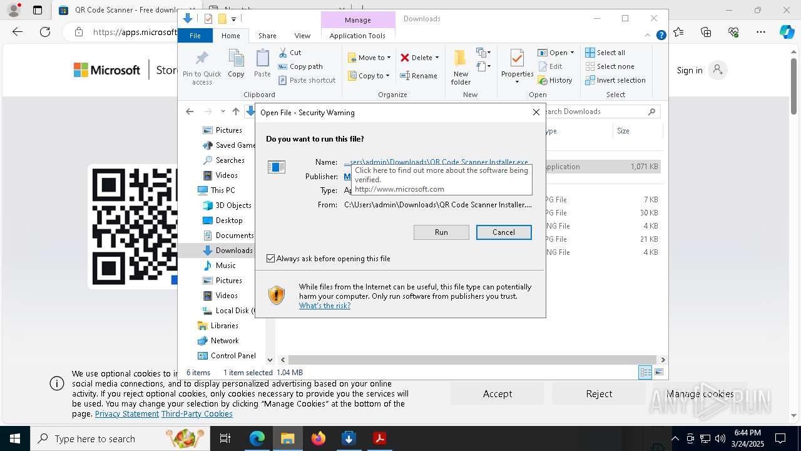Switch to the View ribbon tab
Screen dimensions: 801x451
point(302,36)
